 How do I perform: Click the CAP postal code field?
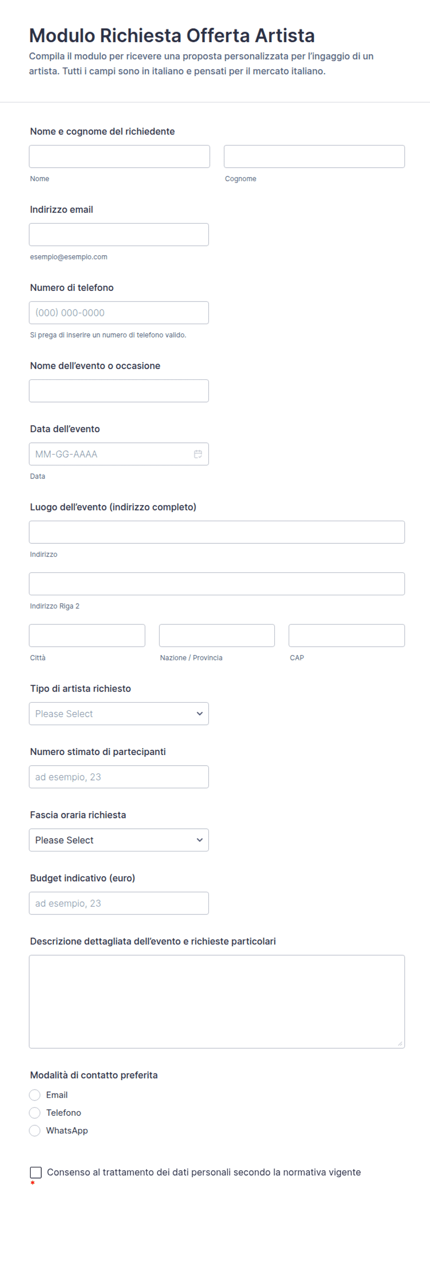346,636
